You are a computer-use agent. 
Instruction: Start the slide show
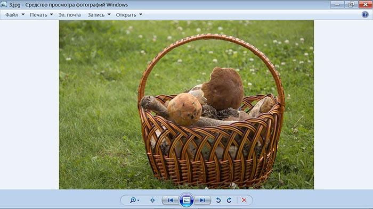tap(186, 200)
